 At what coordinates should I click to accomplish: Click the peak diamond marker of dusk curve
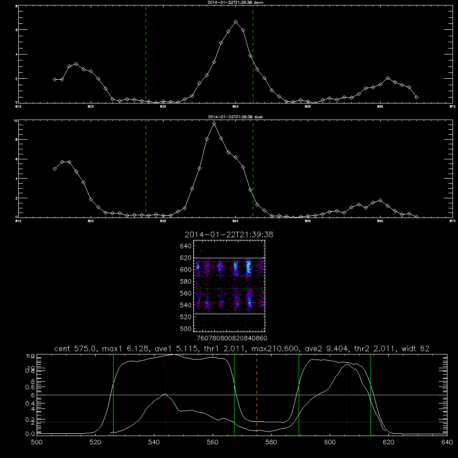214,124
